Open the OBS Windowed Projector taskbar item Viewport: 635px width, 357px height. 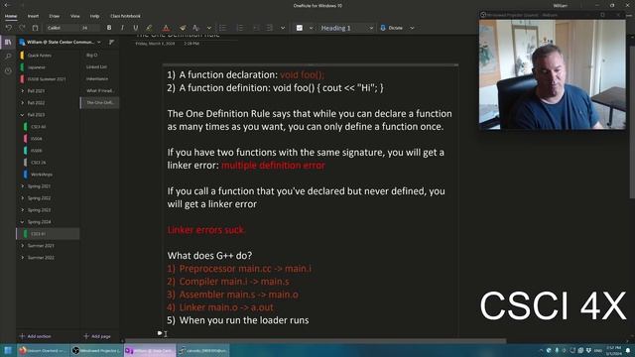coord(96,350)
